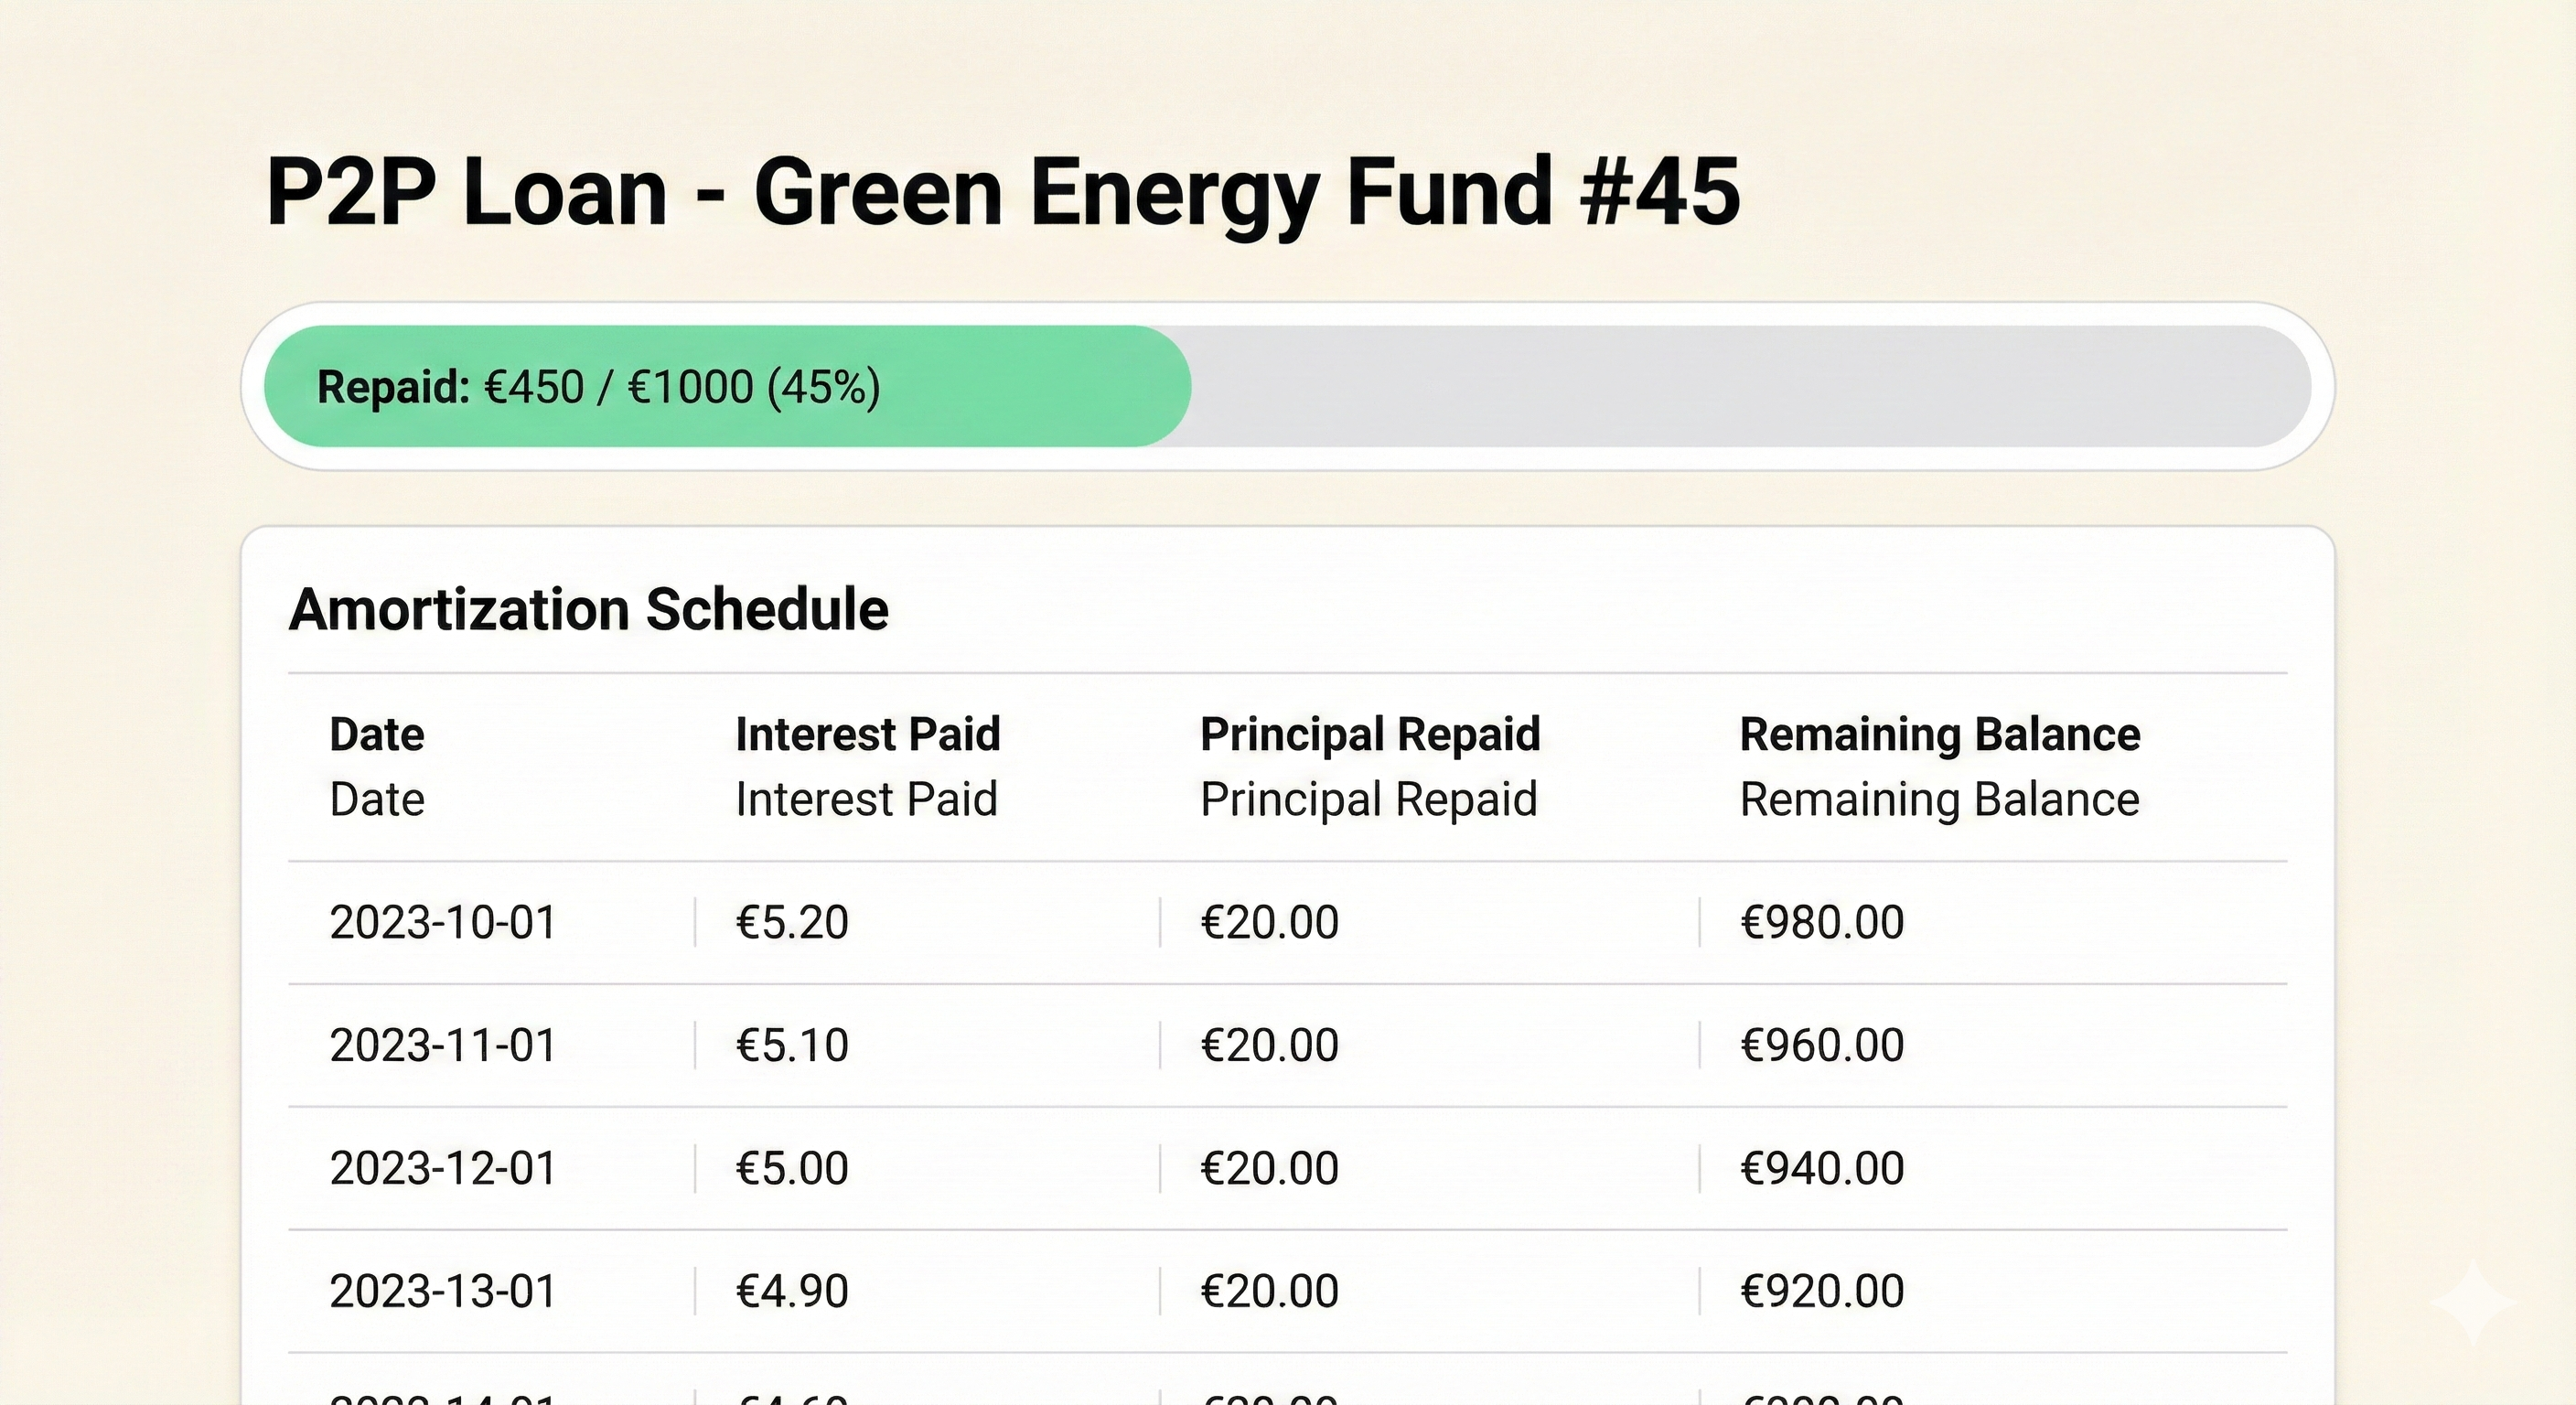Click the P2P Loan Green Energy Fund title
The width and height of the screenshot is (2576, 1405).
[1003, 191]
